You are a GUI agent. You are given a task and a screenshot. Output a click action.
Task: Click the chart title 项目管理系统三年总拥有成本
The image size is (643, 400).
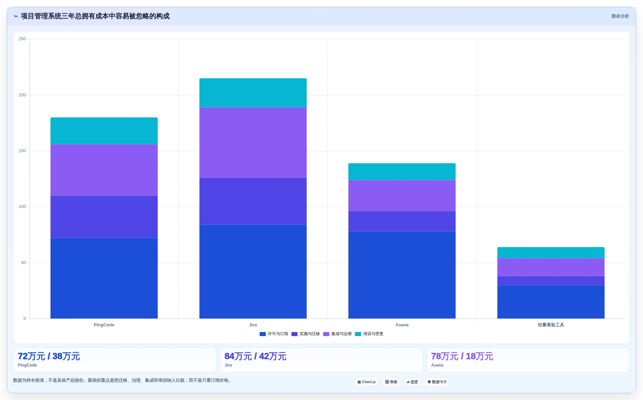point(95,16)
